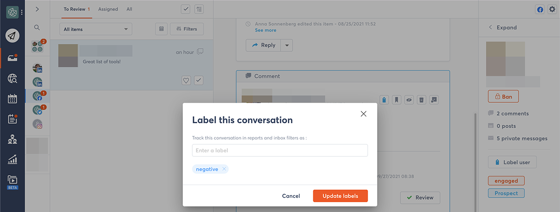This screenshot has width=560, height=212.
Task: Open the Reply button dropdown arrow
Action: click(x=287, y=45)
